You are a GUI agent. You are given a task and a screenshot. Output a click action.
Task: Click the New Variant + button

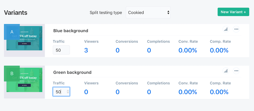coord(233,12)
